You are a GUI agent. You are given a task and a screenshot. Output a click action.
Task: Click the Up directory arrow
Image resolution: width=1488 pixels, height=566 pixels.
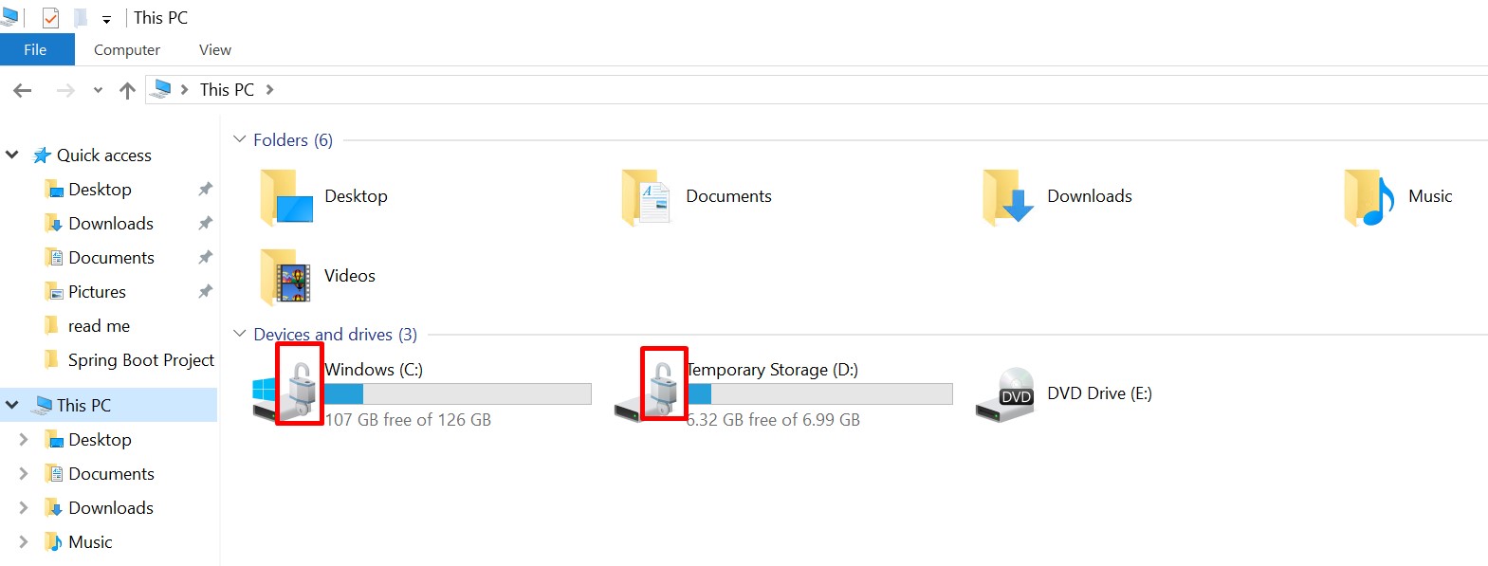point(127,90)
